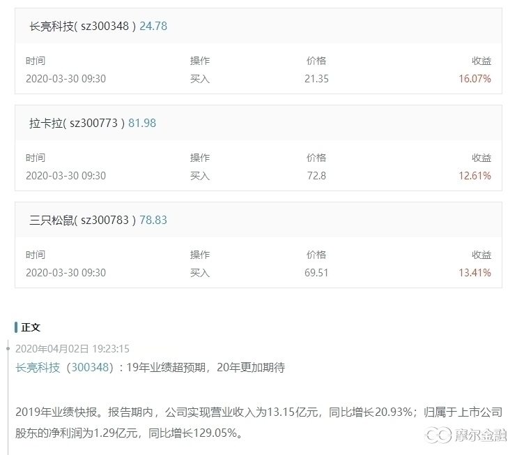Click the 正文 section heading
This screenshot has width=517, height=455.
coord(31,327)
